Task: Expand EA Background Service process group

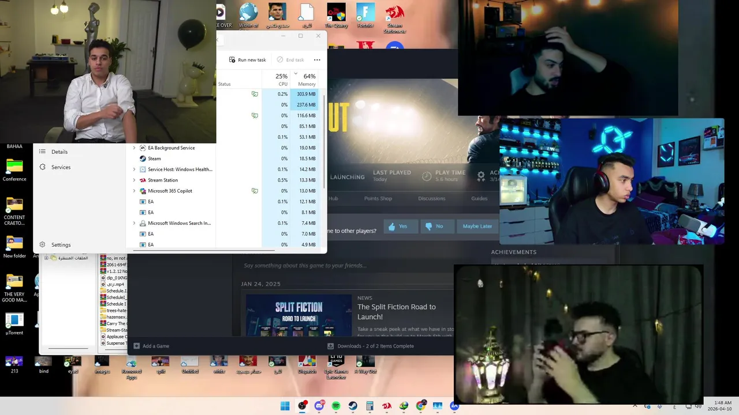Action: click(135, 148)
